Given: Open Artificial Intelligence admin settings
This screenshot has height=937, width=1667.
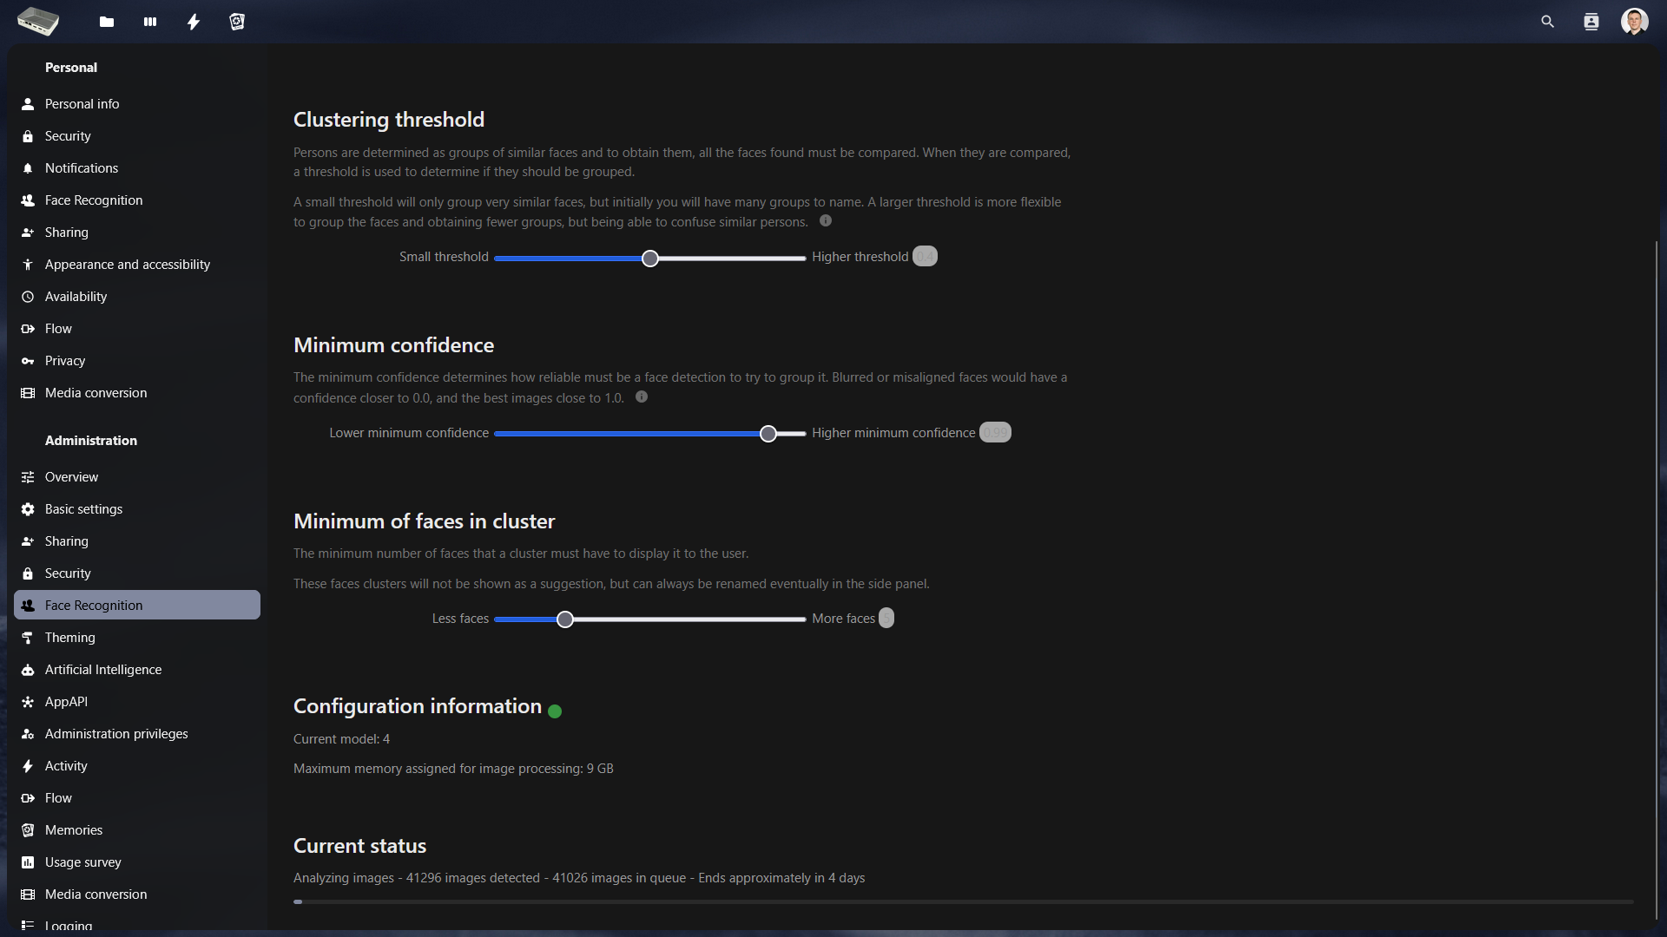Looking at the screenshot, I should click(x=103, y=670).
